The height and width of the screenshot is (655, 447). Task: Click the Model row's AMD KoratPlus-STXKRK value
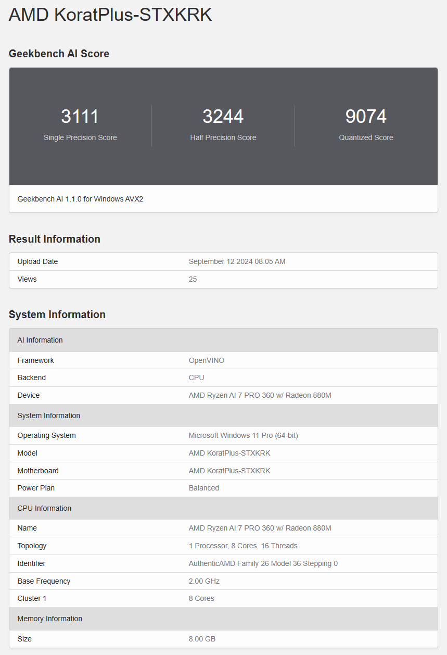(x=229, y=453)
